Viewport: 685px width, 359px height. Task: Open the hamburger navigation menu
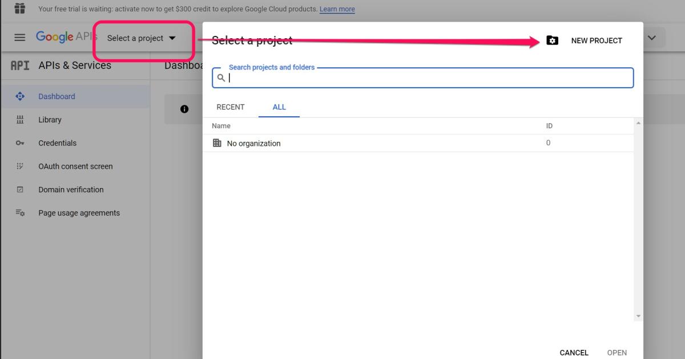(20, 38)
